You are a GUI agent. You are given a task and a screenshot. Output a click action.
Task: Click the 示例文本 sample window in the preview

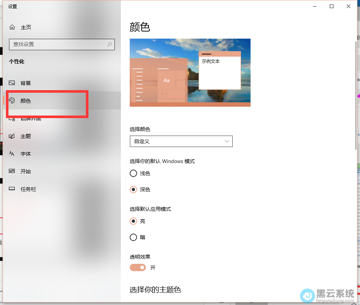tap(219, 70)
